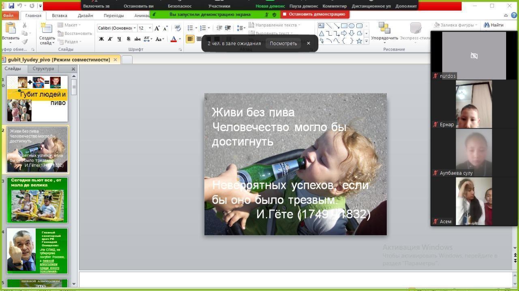Select slide 3 thumbnail with green background
Image resolution: width=519 pixels, height=291 pixels.
(x=37, y=200)
